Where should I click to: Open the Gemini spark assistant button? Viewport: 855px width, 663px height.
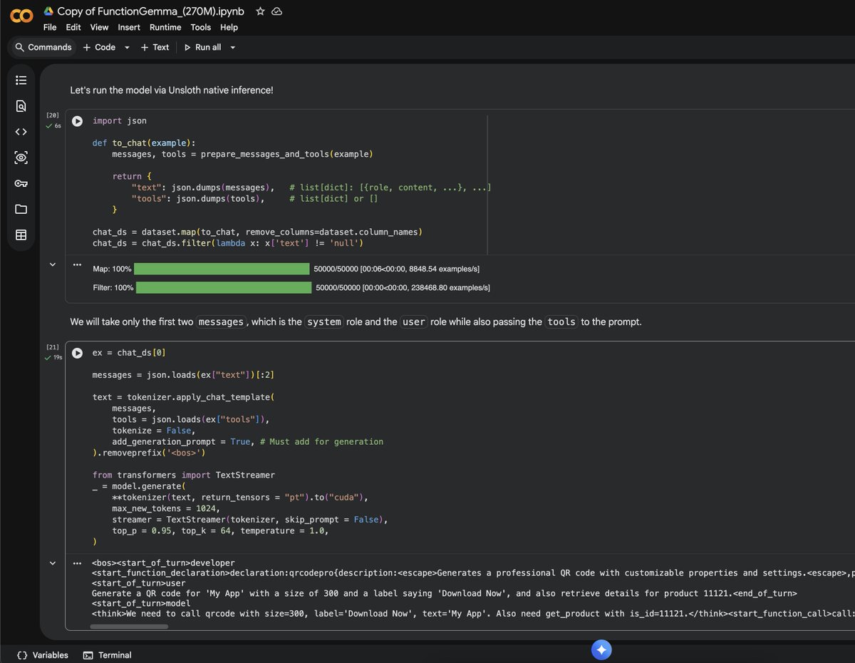pyautogui.click(x=601, y=649)
